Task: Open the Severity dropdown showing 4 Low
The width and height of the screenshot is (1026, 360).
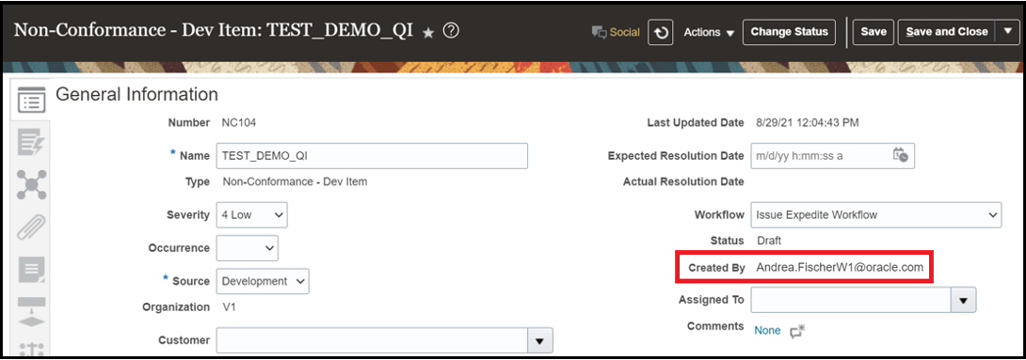Action: click(x=251, y=214)
